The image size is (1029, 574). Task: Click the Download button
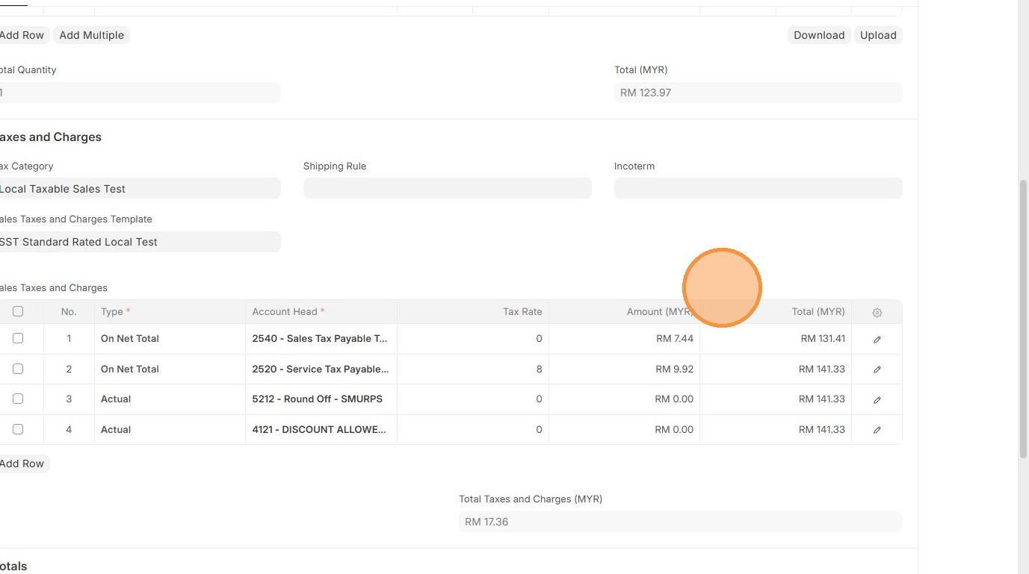(819, 35)
